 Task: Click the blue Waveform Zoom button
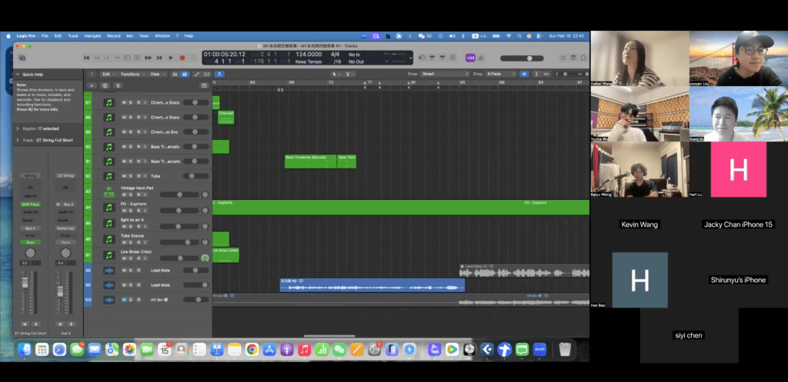tap(524, 75)
